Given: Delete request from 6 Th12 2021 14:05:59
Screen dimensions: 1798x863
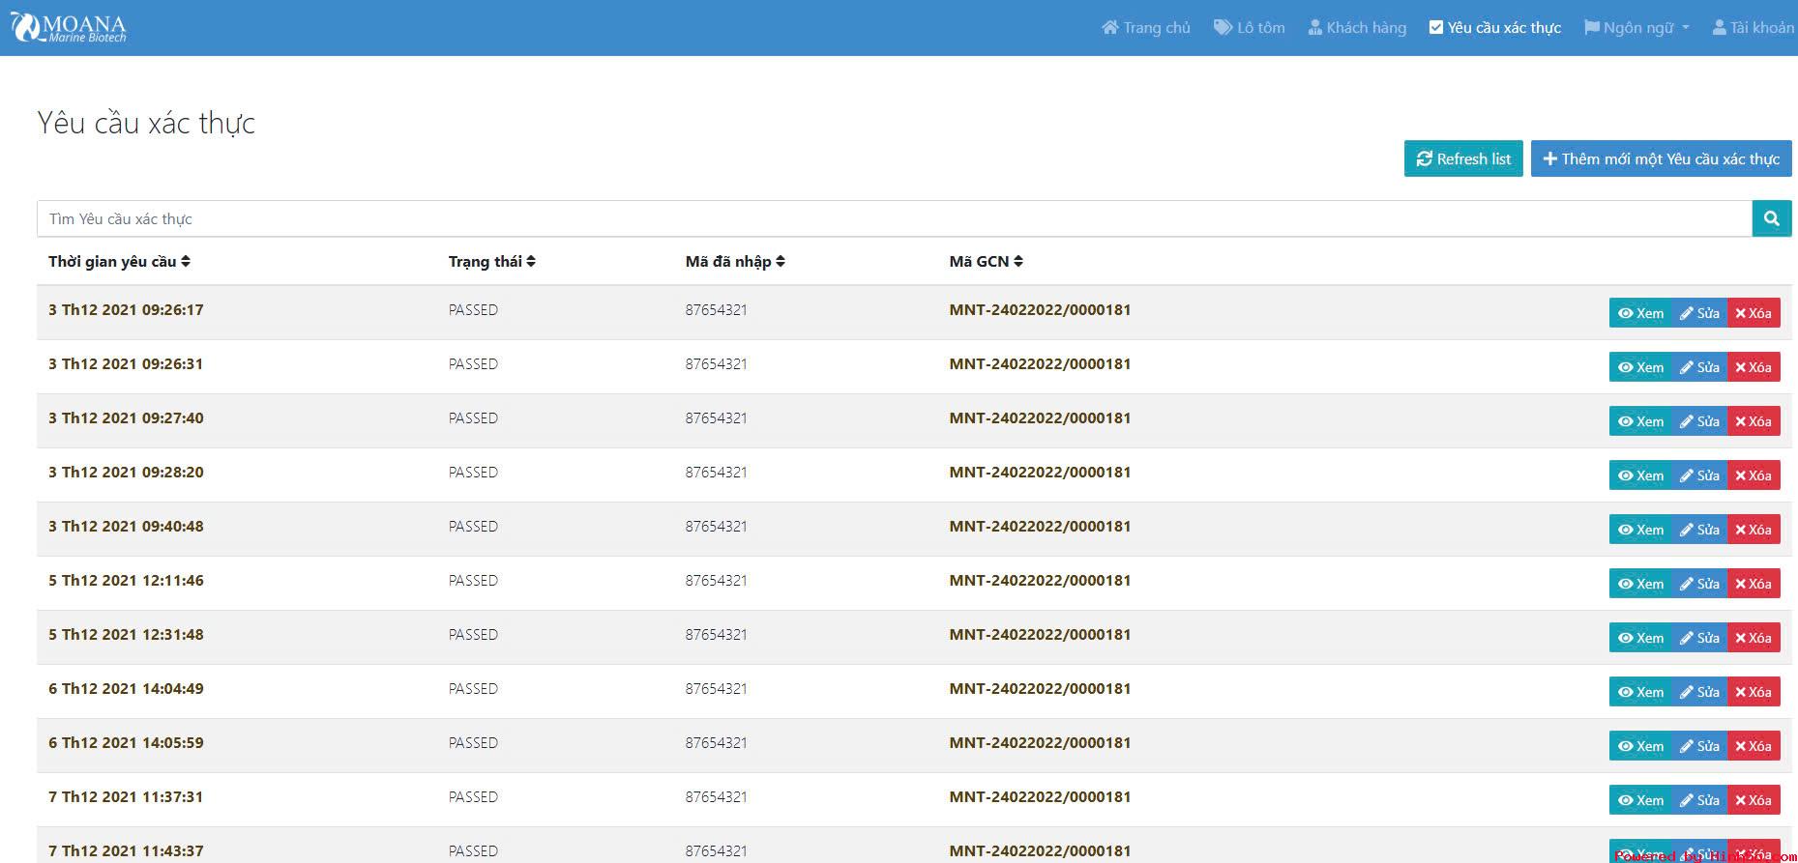Looking at the screenshot, I should coord(1754,746).
